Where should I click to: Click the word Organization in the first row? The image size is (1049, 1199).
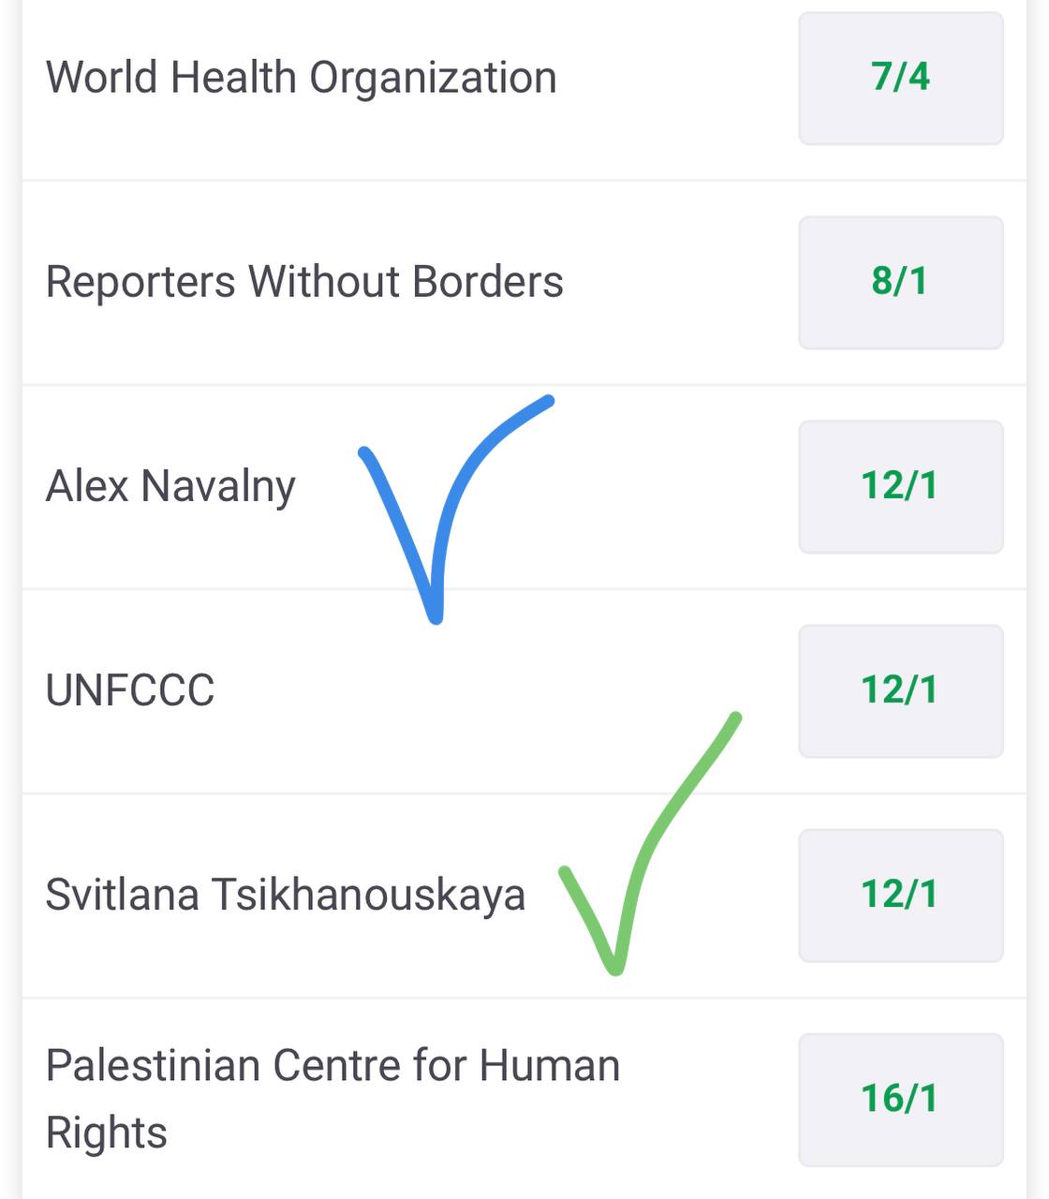pos(433,79)
